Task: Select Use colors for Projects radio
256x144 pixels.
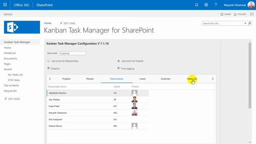Action: point(118,61)
